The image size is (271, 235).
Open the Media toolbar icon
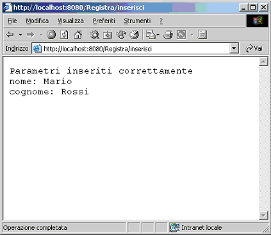click(121, 35)
